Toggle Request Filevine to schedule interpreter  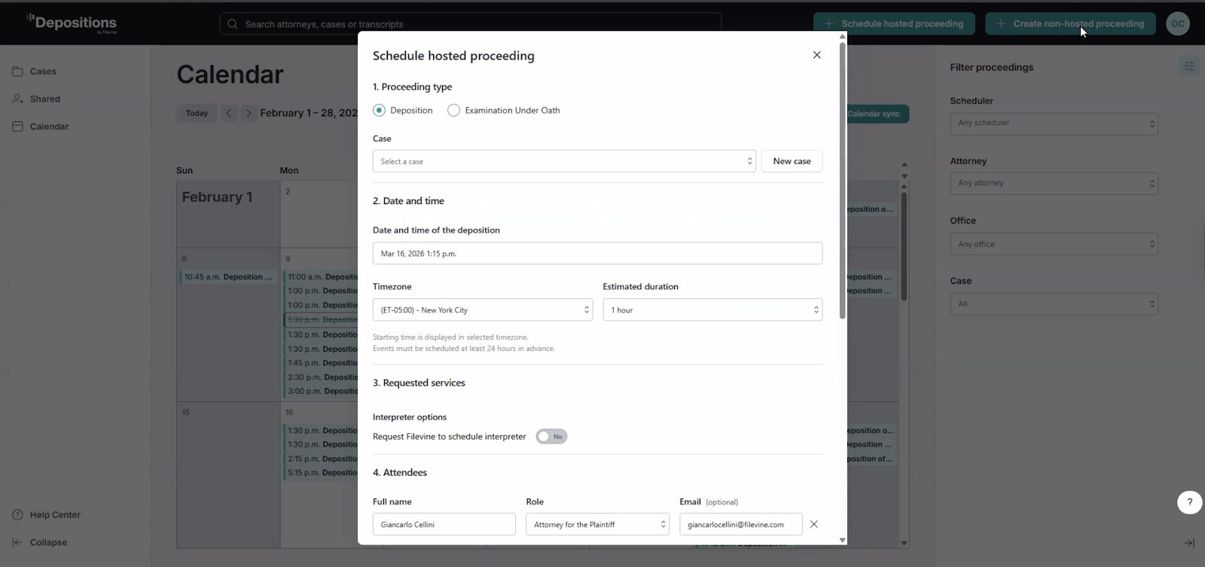[x=551, y=437]
